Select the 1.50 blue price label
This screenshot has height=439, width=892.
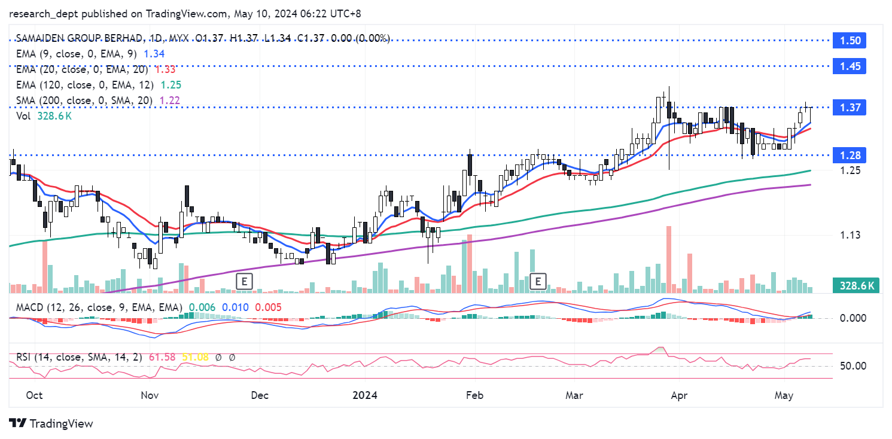tap(850, 41)
